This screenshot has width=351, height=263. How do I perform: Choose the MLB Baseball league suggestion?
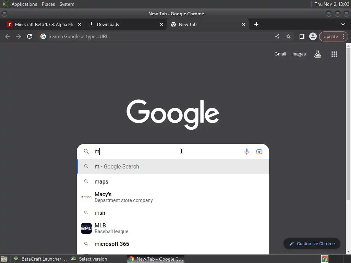point(173,228)
